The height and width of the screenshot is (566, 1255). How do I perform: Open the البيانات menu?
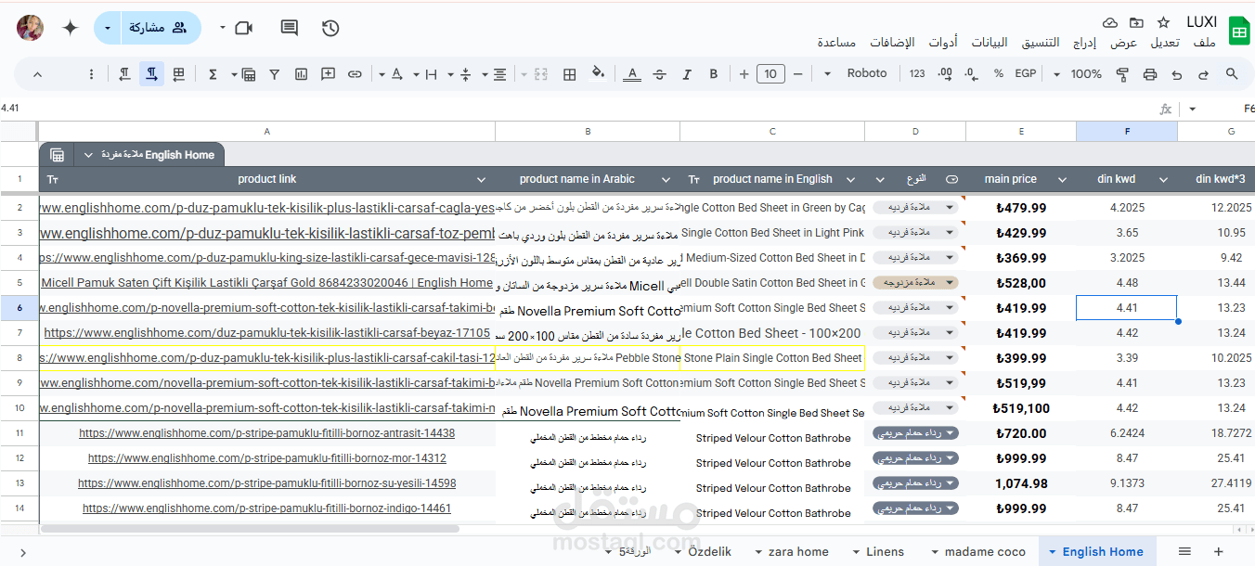point(990,43)
